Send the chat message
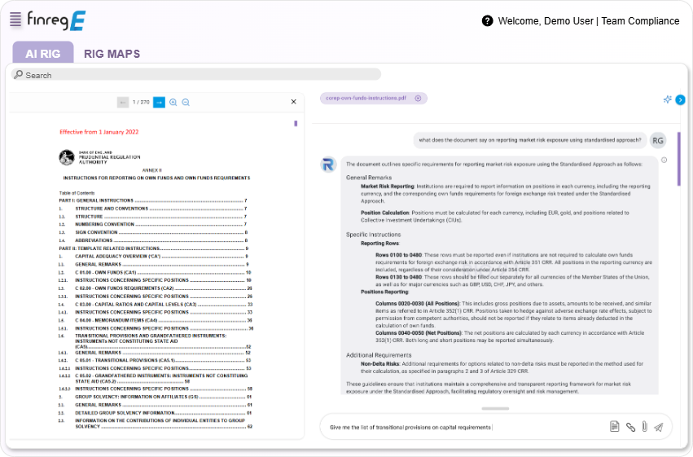The height and width of the screenshot is (457, 693). [x=658, y=427]
